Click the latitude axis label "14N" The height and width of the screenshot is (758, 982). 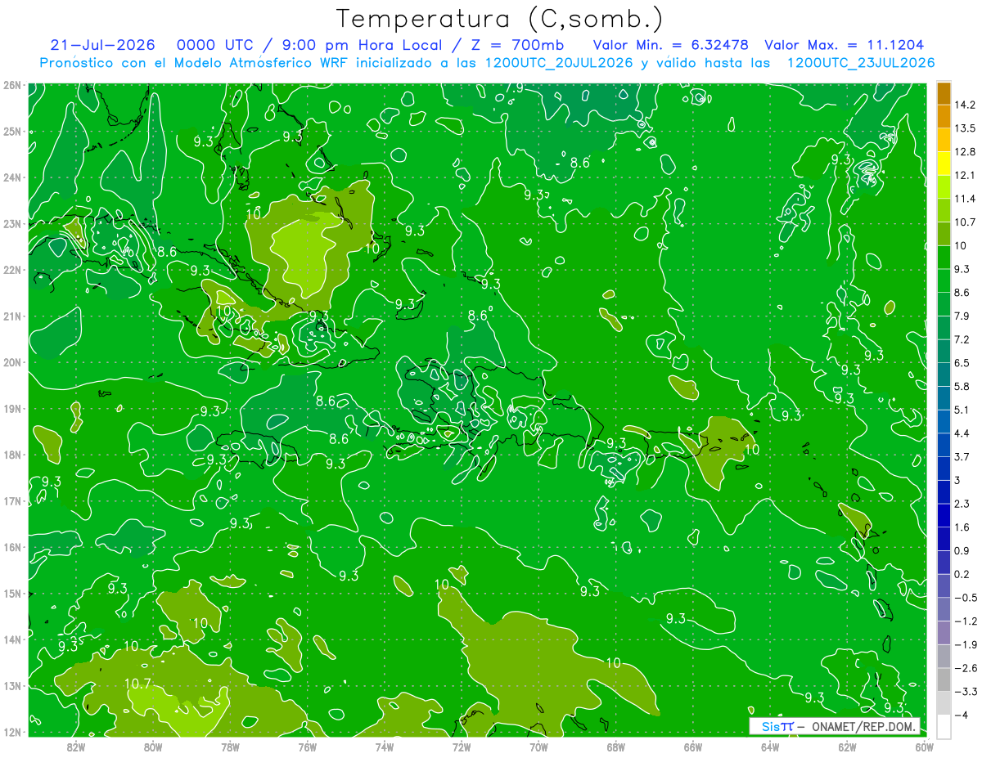pyautogui.click(x=11, y=639)
